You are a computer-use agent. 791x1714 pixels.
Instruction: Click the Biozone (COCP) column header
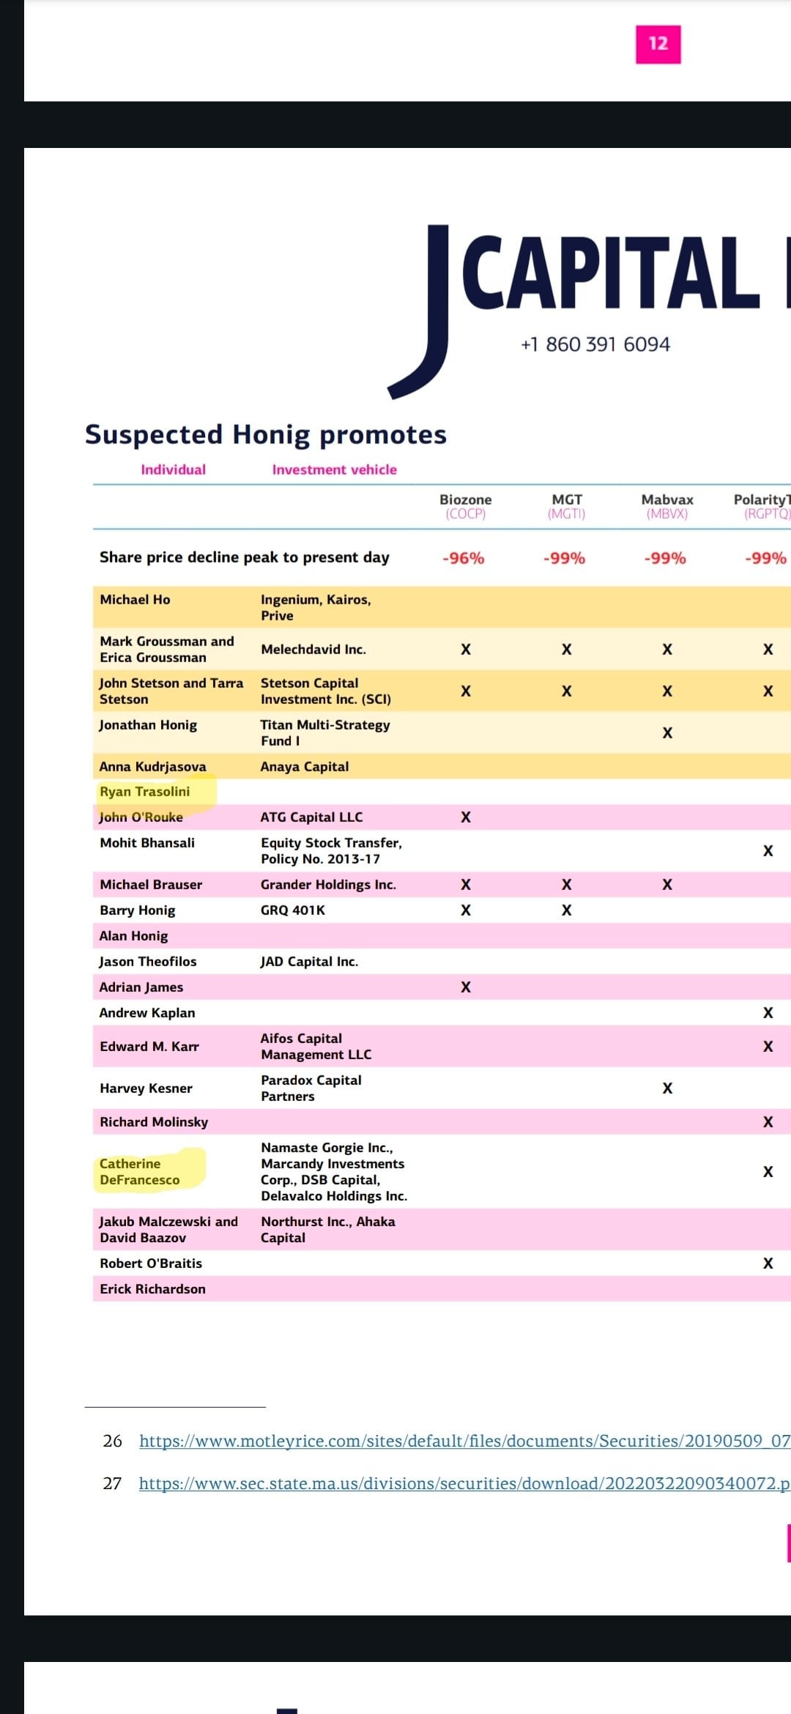(466, 506)
